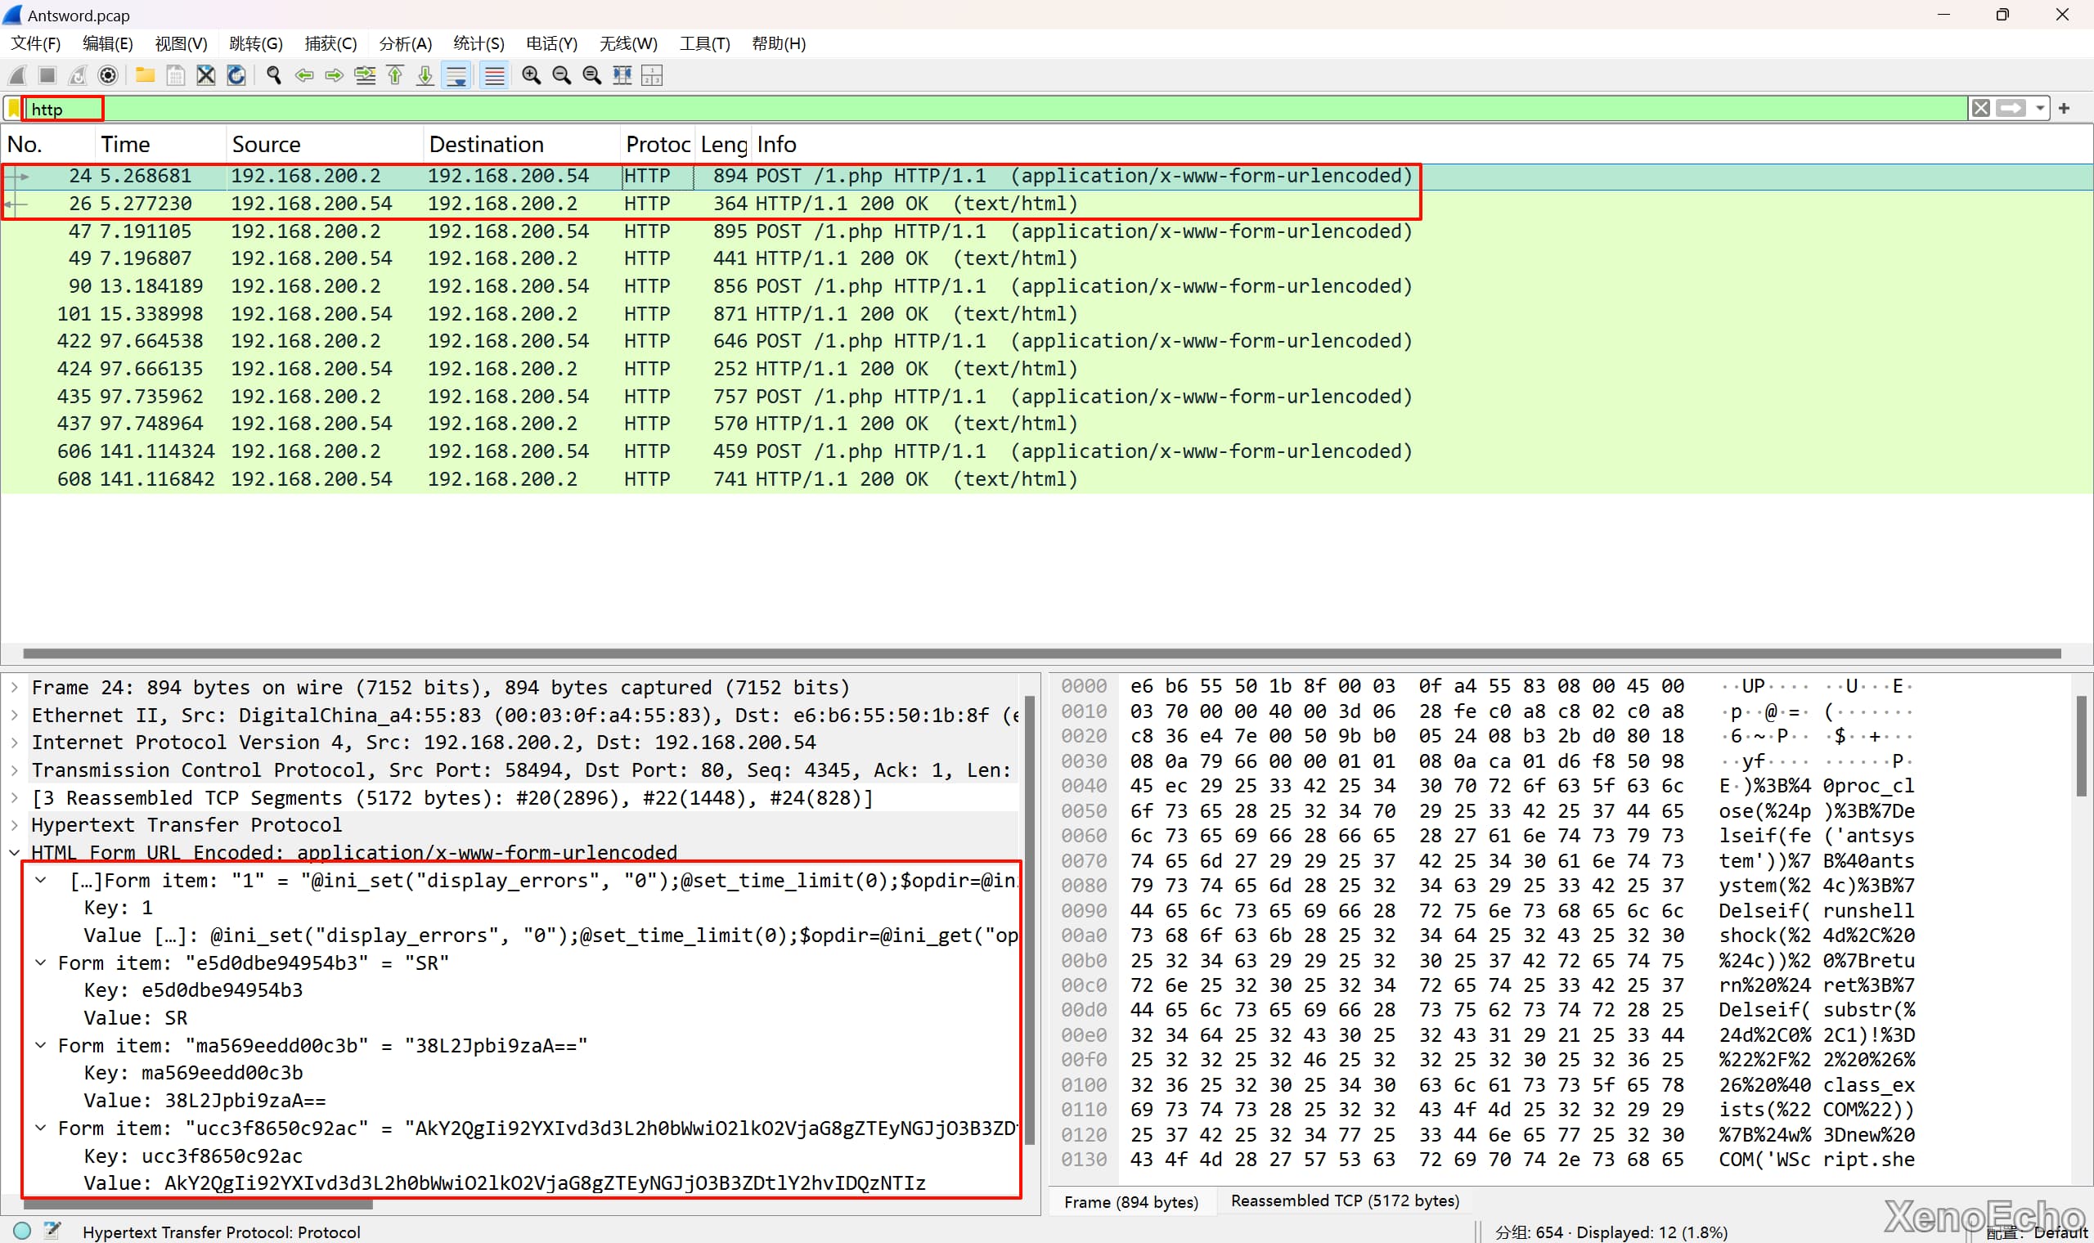Go to the first packet icon
Image resolution: width=2094 pixels, height=1243 pixels.
[x=395, y=75]
